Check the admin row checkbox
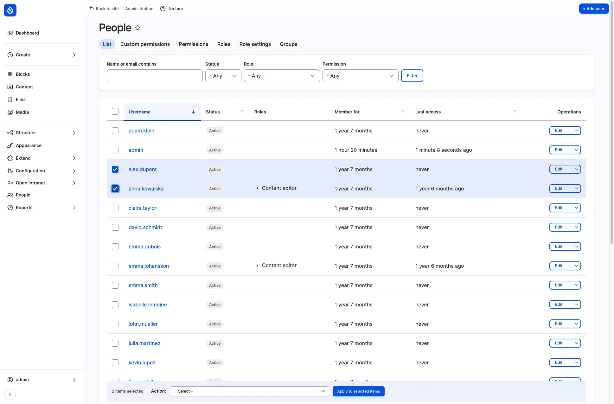Image resolution: width=614 pixels, height=404 pixels. [x=115, y=150]
